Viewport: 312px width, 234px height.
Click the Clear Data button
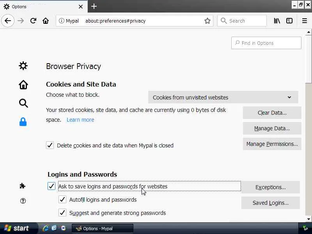click(x=272, y=113)
